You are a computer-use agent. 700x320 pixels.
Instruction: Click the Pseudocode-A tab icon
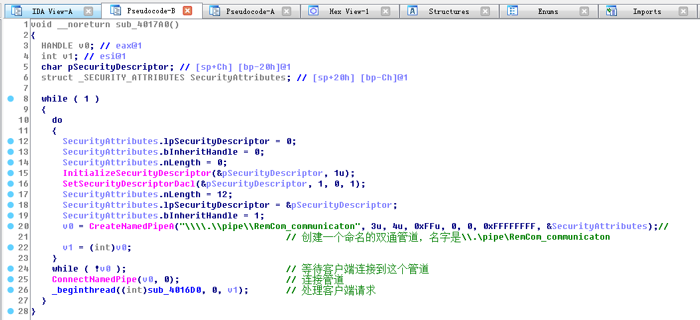tap(214, 11)
